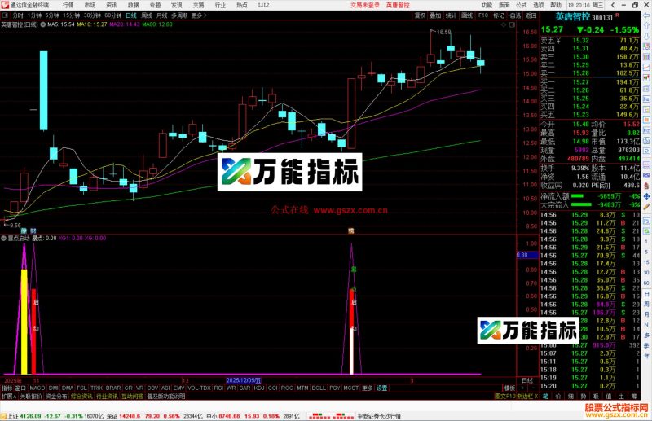Select the KDJ indicator tab

[x=258, y=388]
